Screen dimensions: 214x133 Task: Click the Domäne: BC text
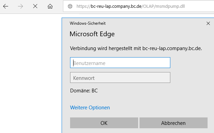point(84,91)
